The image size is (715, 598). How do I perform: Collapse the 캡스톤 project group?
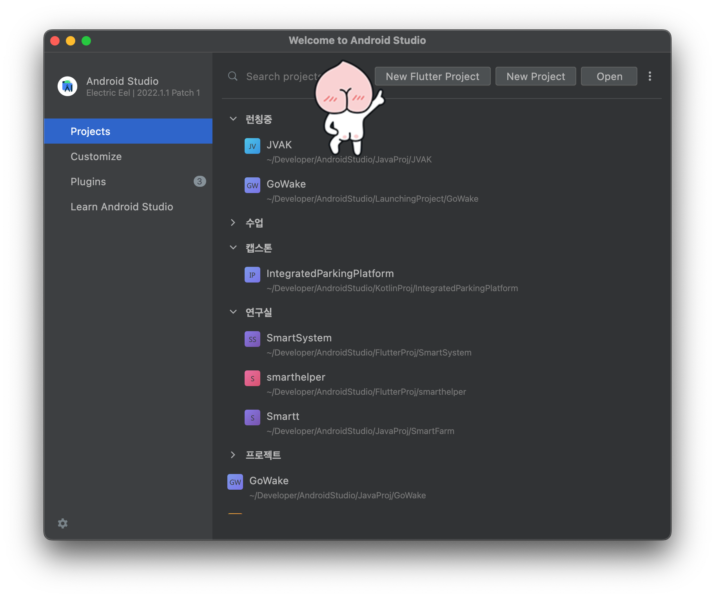[233, 248]
